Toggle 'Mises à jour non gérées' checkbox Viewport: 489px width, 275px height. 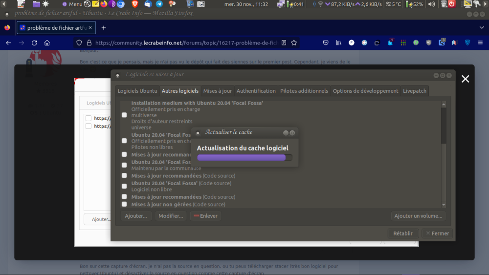coord(124,204)
